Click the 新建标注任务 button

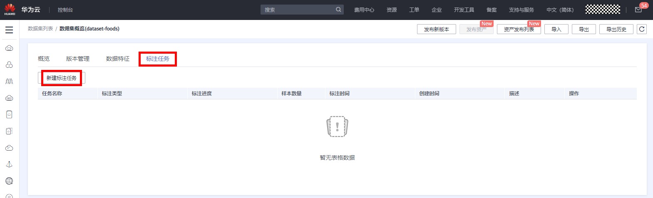(62, 78)
